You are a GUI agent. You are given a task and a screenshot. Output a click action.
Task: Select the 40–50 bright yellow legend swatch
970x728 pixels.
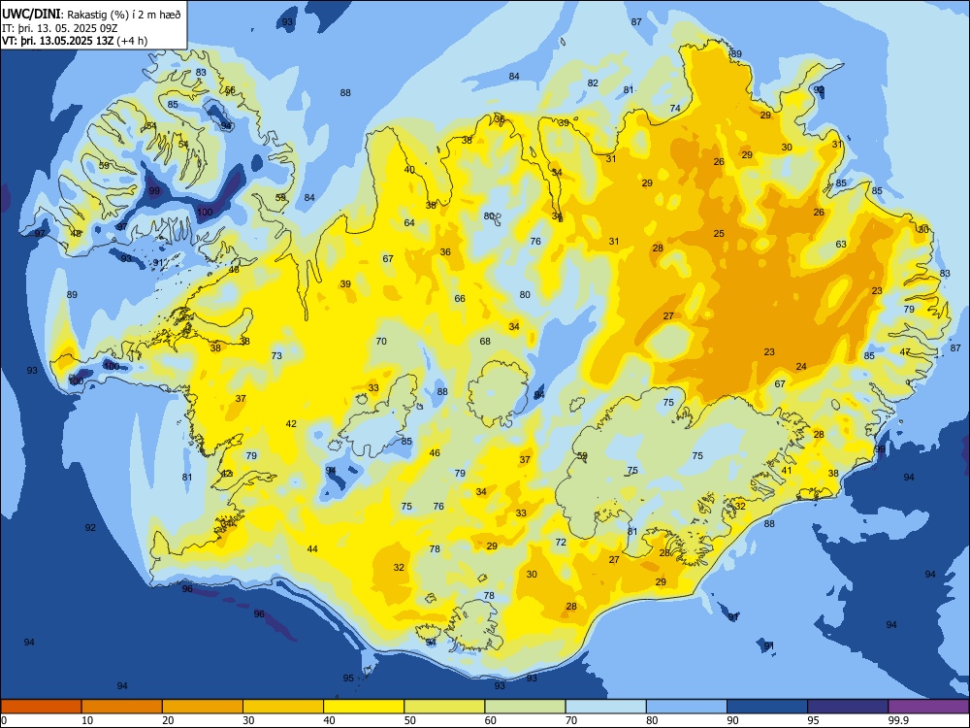[x=364, y=707]
